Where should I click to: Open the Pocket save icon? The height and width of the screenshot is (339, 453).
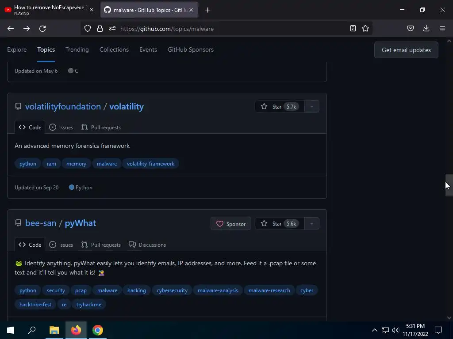pos(410,29)
